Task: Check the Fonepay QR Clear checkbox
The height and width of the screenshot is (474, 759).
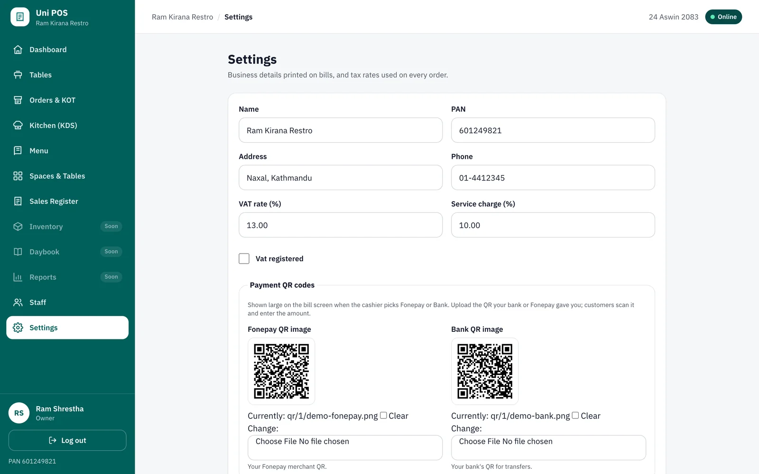Action: 383,415
